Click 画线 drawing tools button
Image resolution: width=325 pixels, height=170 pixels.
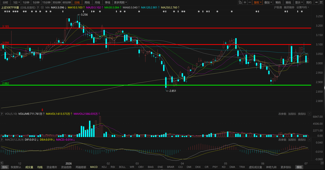tap(288, 2)
